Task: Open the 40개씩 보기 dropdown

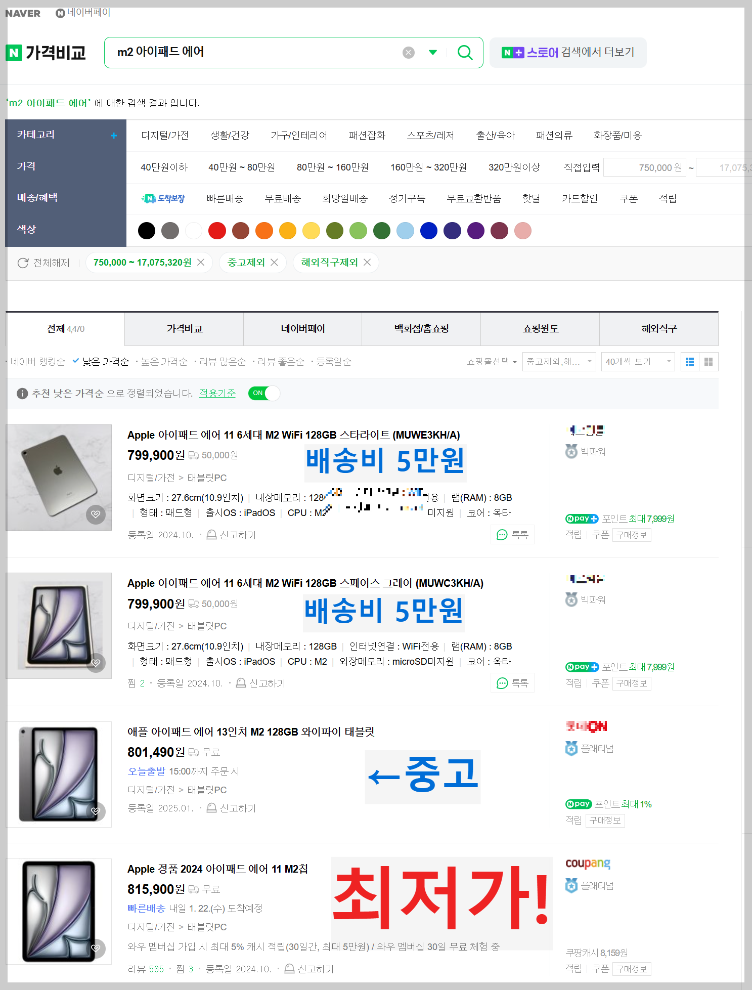Action: (638, 362)
